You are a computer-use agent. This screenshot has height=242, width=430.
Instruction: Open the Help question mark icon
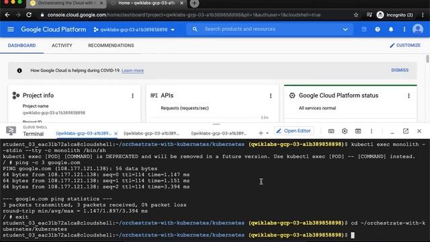(378, 30)
